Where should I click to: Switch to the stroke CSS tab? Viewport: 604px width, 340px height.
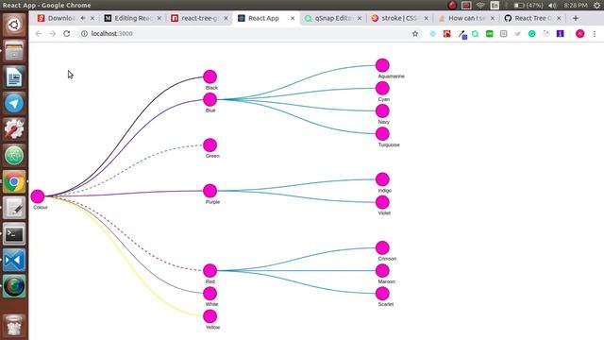click(x=399, y=18)
